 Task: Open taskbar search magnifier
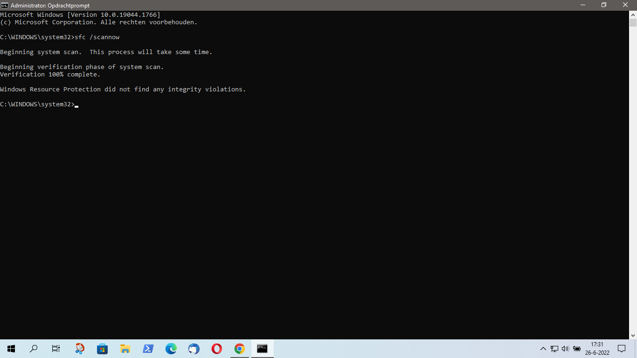tap(34, 349)
